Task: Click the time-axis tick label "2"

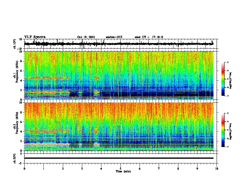Action: (63, 169)
